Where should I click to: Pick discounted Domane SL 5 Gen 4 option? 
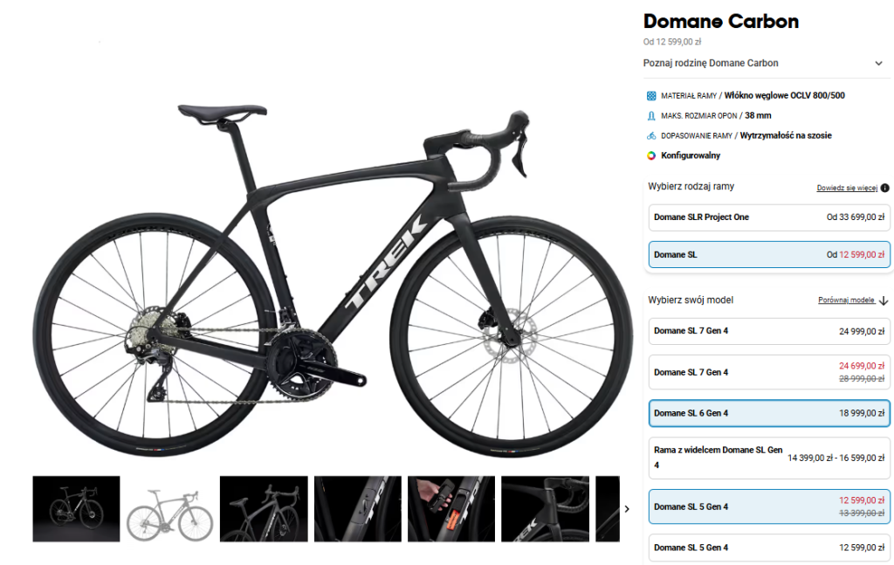(769, 506)
